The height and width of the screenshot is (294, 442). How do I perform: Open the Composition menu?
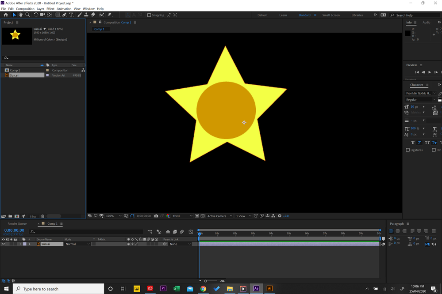(25, 8)
